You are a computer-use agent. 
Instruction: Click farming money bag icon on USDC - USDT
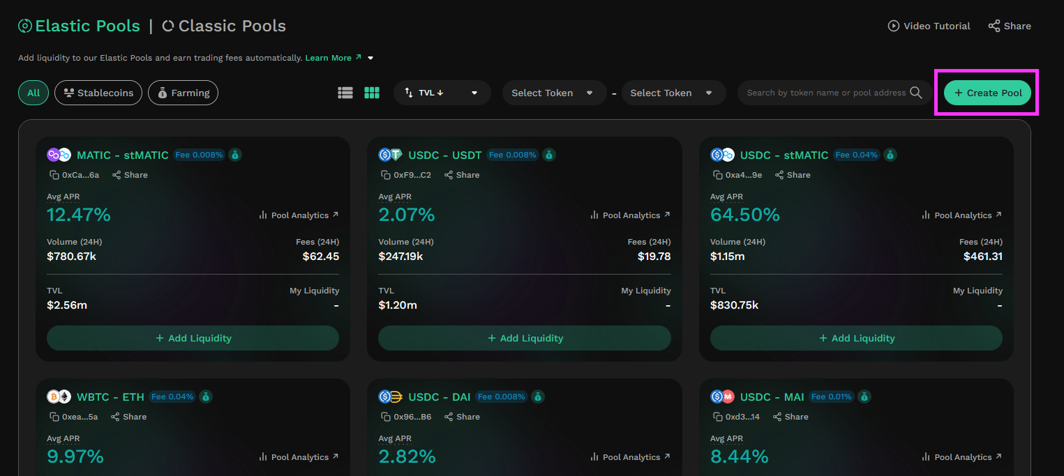tap(550, 155)
